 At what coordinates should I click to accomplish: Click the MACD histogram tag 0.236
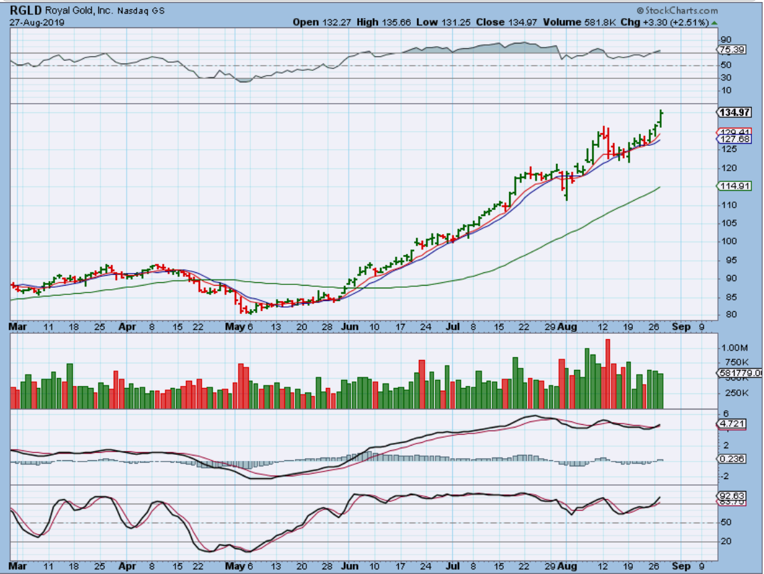coord(731,459)
